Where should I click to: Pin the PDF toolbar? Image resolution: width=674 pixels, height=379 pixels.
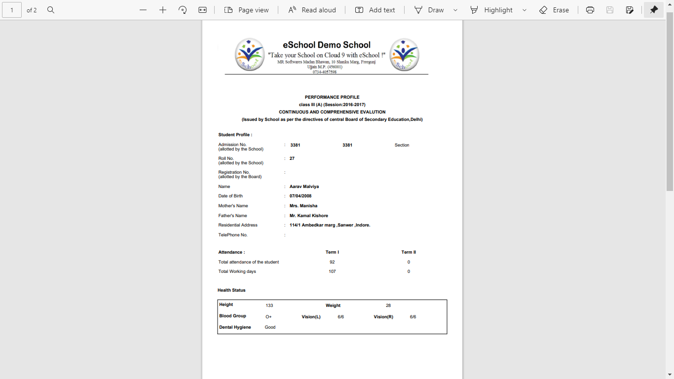point(654,10)
